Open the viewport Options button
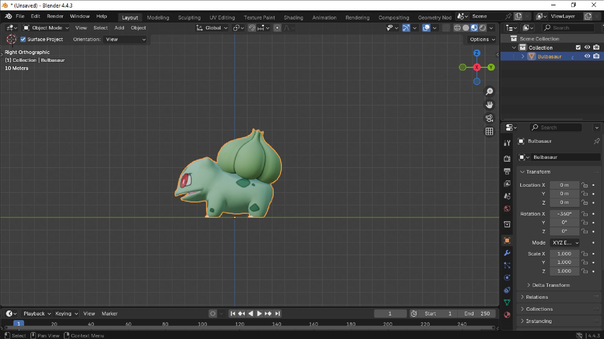Viewport: 604px width, 339px height. [482, 40]
